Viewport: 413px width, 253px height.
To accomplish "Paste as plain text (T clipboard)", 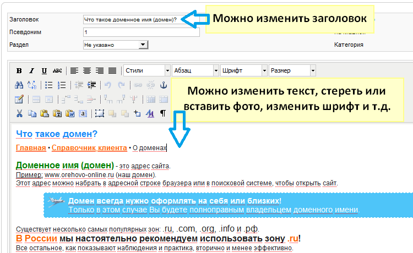I will 57,114.
